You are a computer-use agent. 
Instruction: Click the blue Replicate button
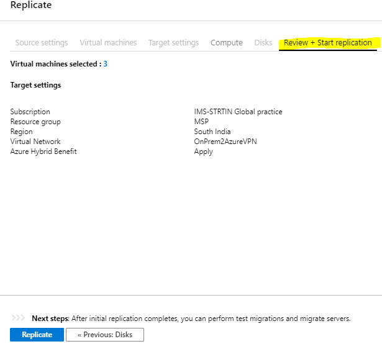(x=37, y=335)
